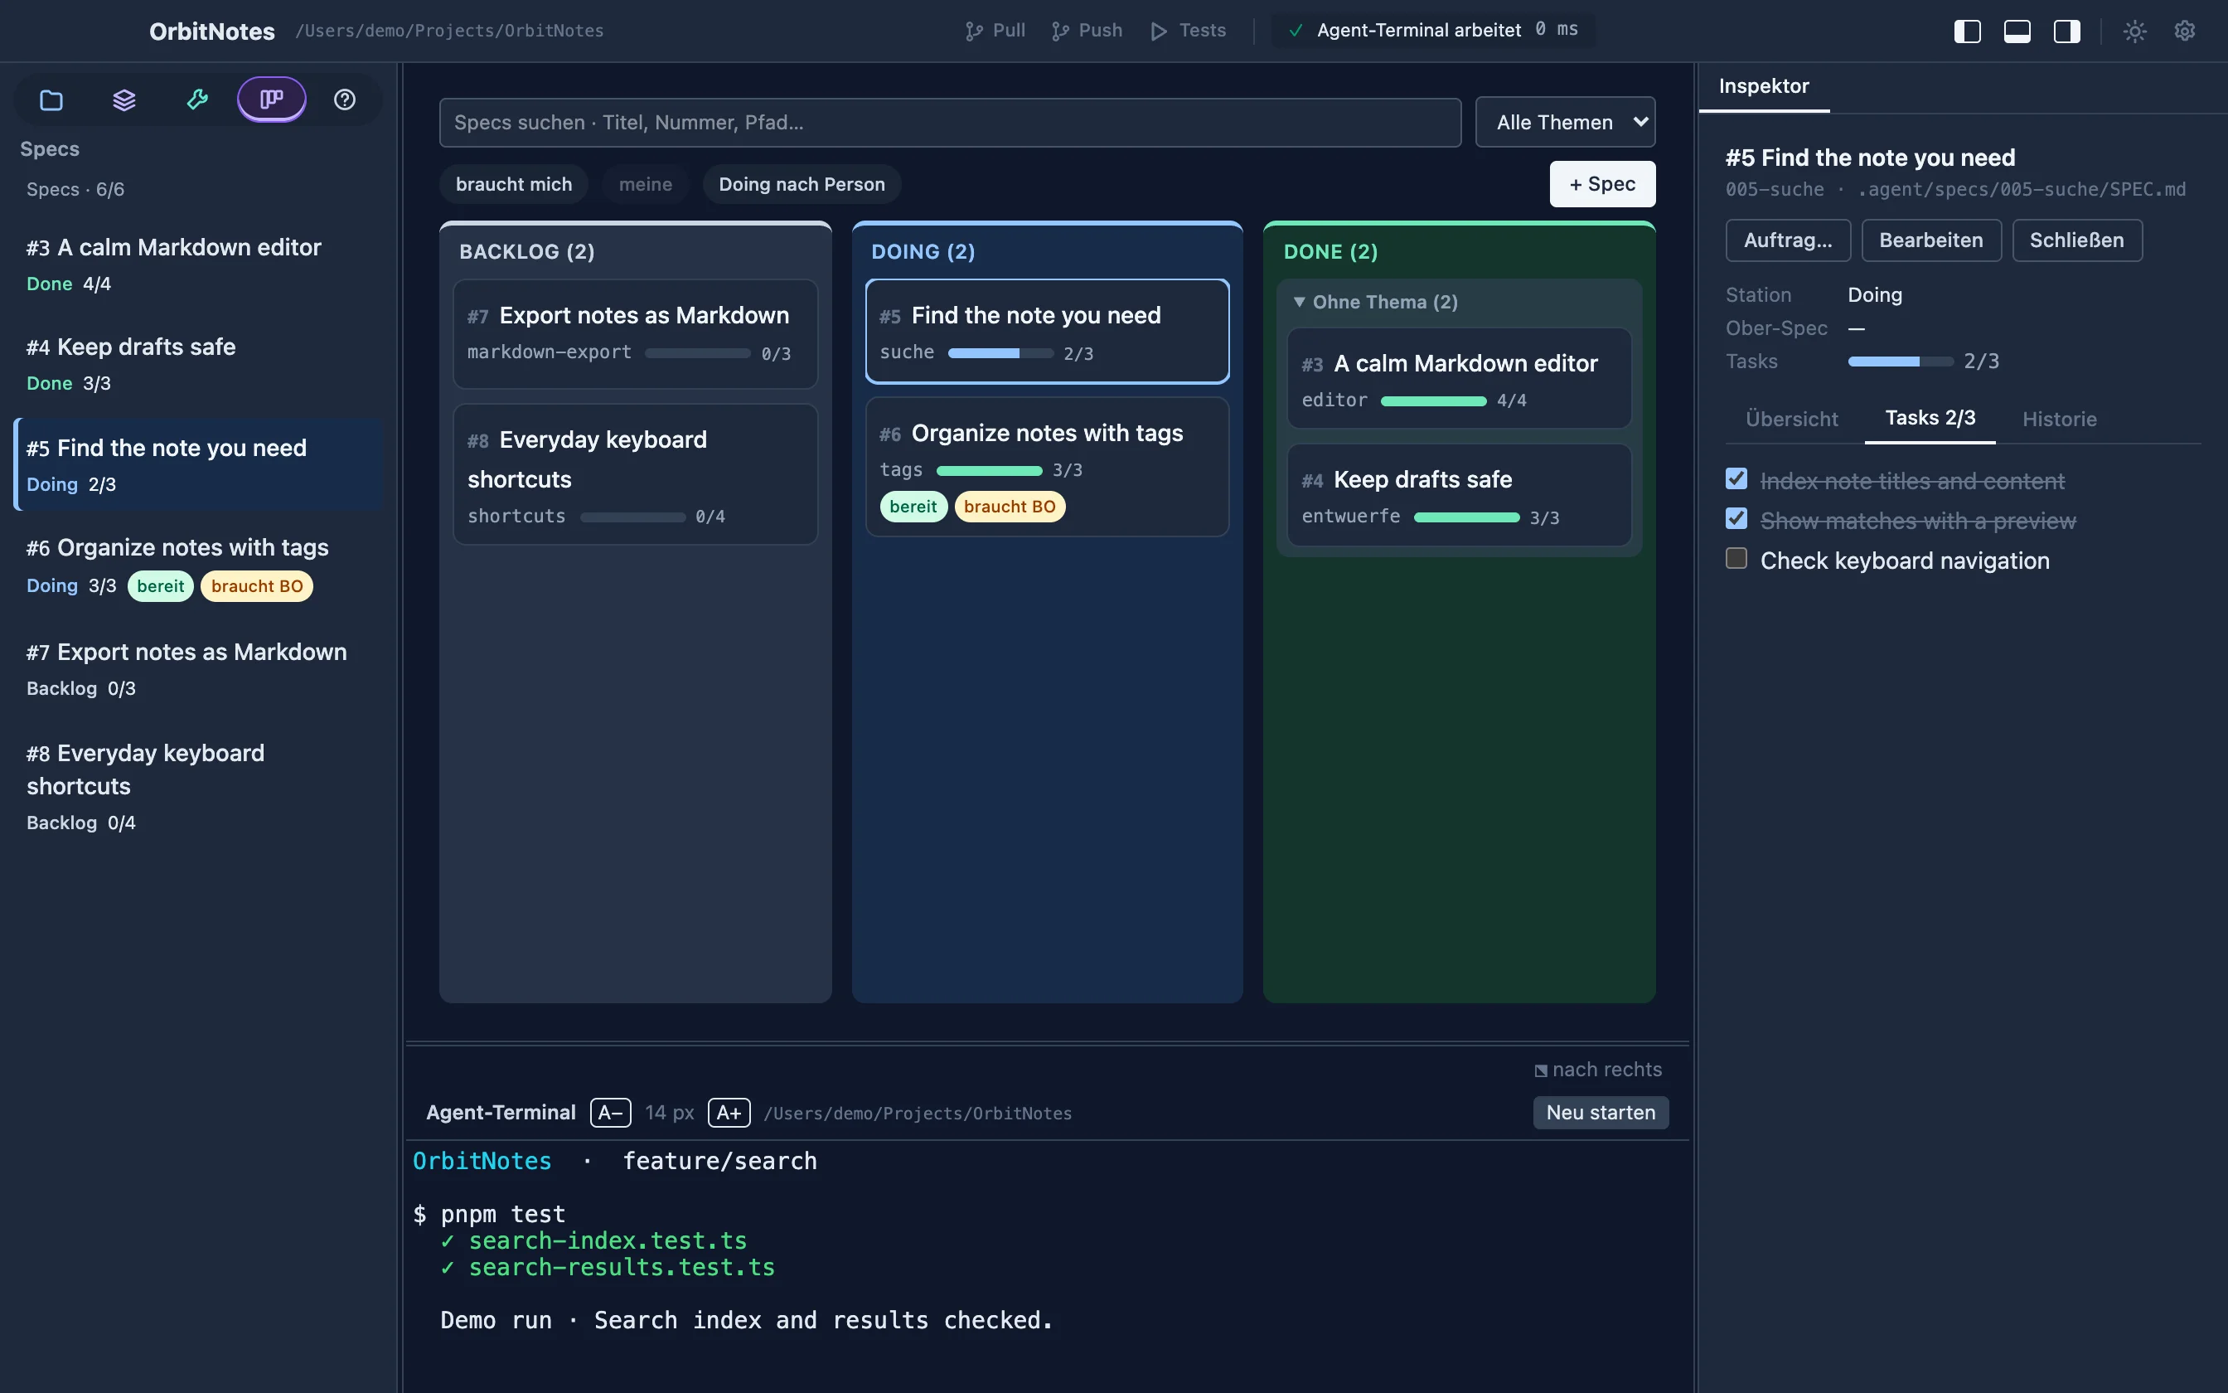Select the layers stack sidebar icon

tap(124, 99)
